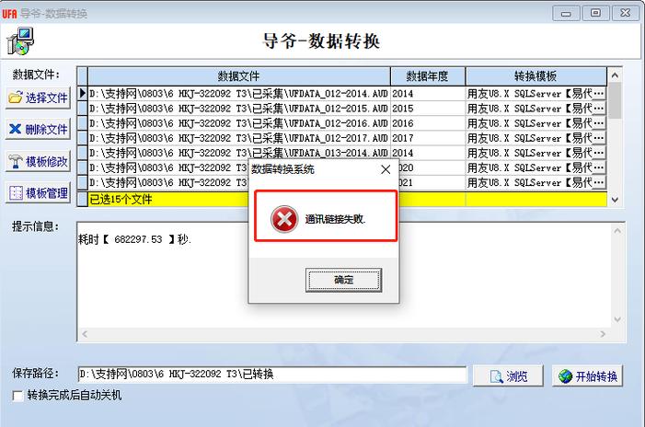The height and width of the screenshot is (427, 645).
Task: Click year cell 2017
Action: click(428, 138)
